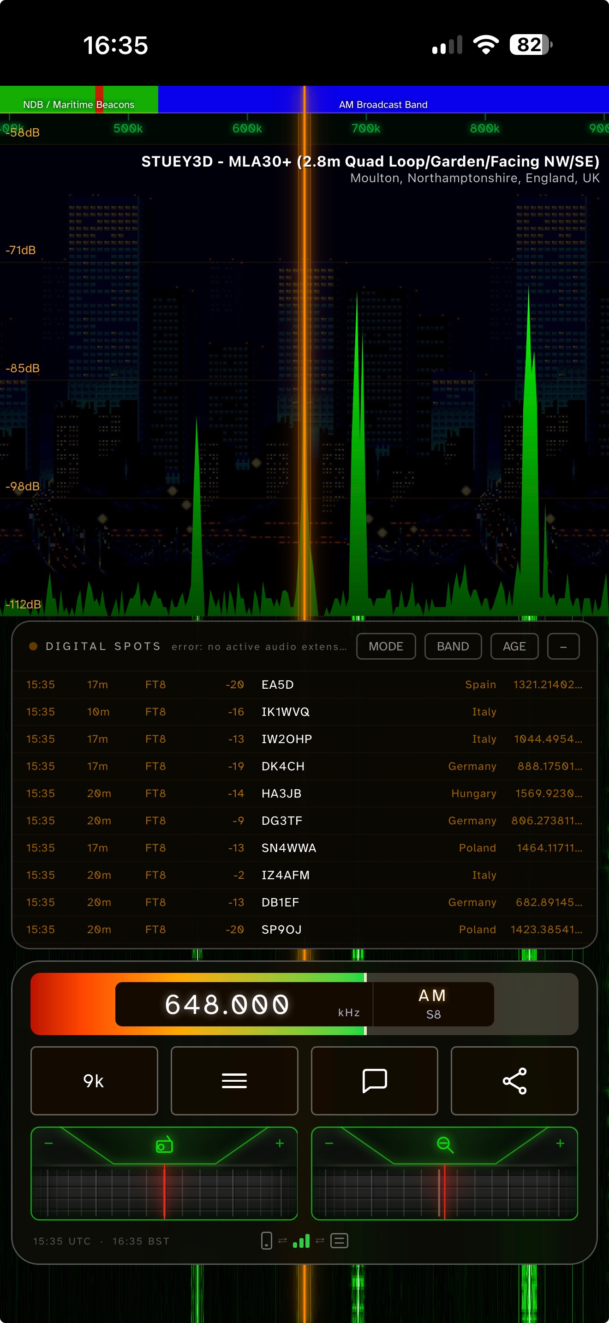The width and height of the screenshot is (609, 1323).
Task: Tap the share icon button
Action: coord(514,1080)
